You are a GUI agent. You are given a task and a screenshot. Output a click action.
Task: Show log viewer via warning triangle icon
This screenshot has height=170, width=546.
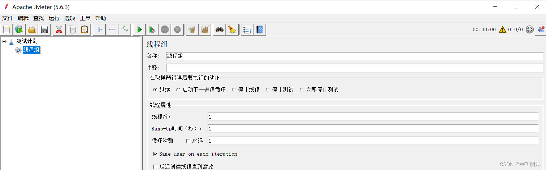pos(503,29)
